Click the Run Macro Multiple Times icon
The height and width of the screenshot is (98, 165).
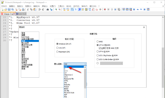point(115,9)
